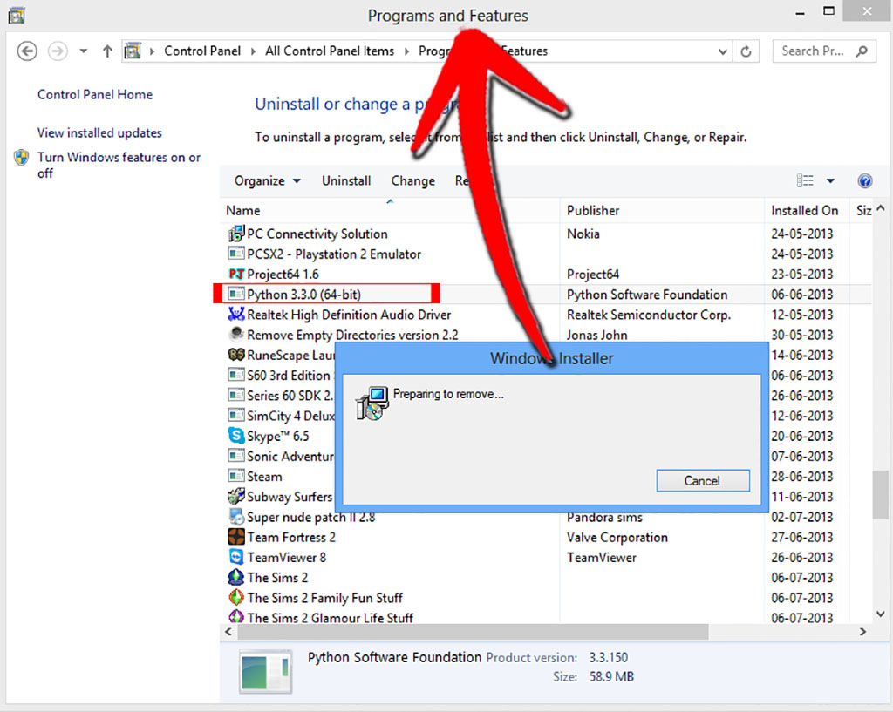Open recent locations dropdown arrow
This screenshot has width=893, height=712.
[83, 51]
